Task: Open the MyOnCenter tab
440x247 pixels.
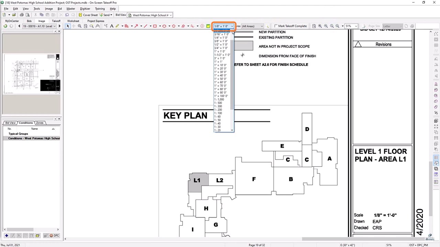Action: [12, 21]
